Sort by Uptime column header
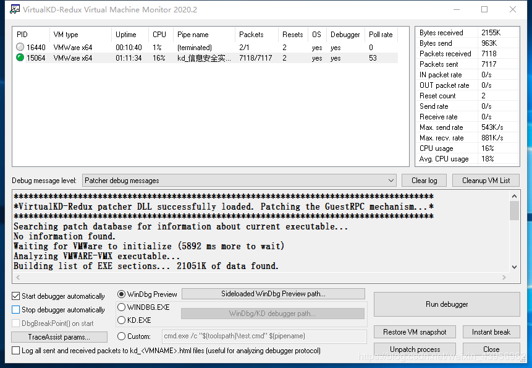The height and width of the screenshot is (368, 532). 130,35
